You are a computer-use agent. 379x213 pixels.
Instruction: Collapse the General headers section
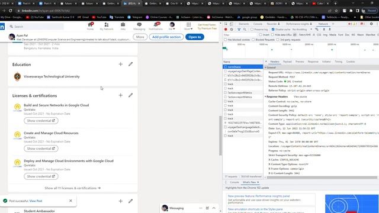point(265,67)
